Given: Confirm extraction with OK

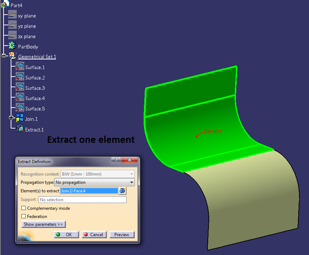Looking at the screenshot, I should tap(66, 234).
